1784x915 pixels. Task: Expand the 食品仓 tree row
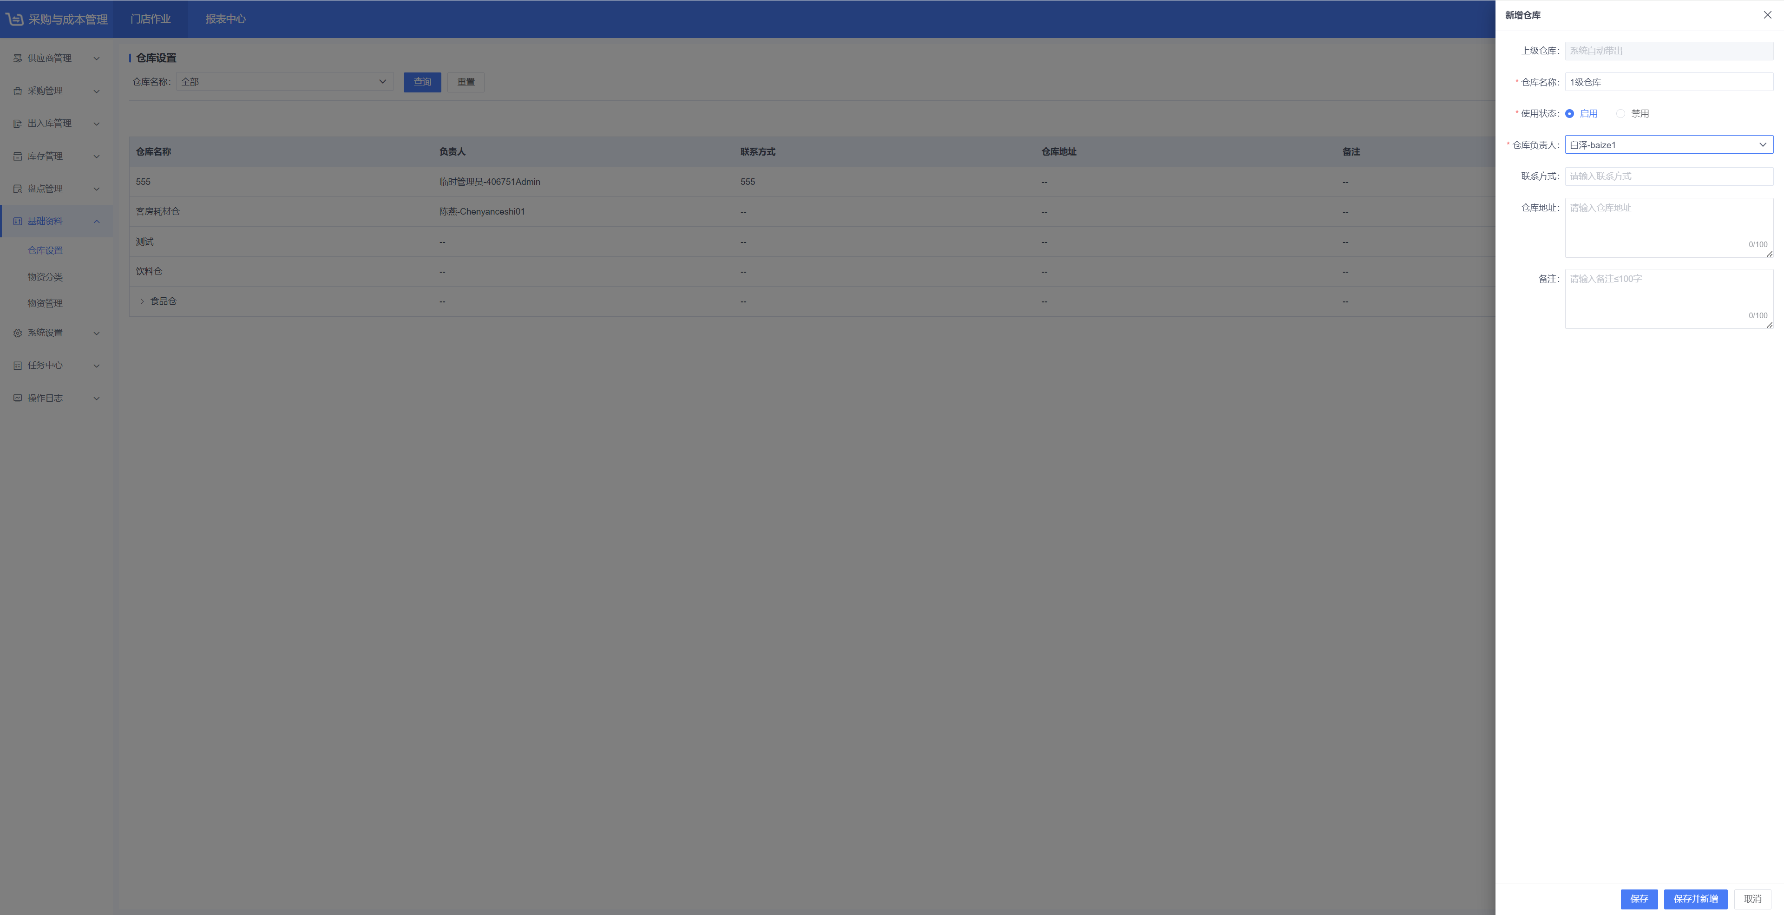[142, 301]
